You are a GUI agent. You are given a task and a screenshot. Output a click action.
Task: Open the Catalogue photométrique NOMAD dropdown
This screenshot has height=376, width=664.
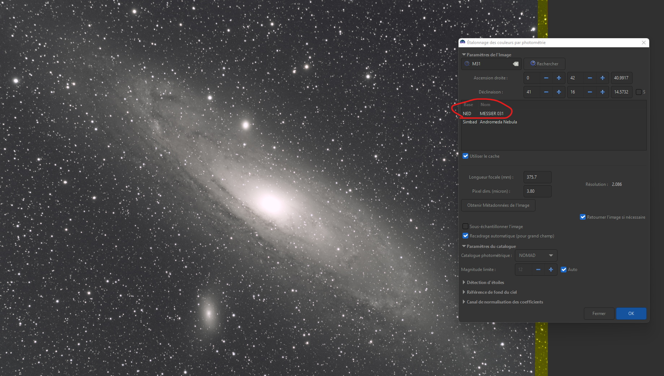(x=536, y=255)
